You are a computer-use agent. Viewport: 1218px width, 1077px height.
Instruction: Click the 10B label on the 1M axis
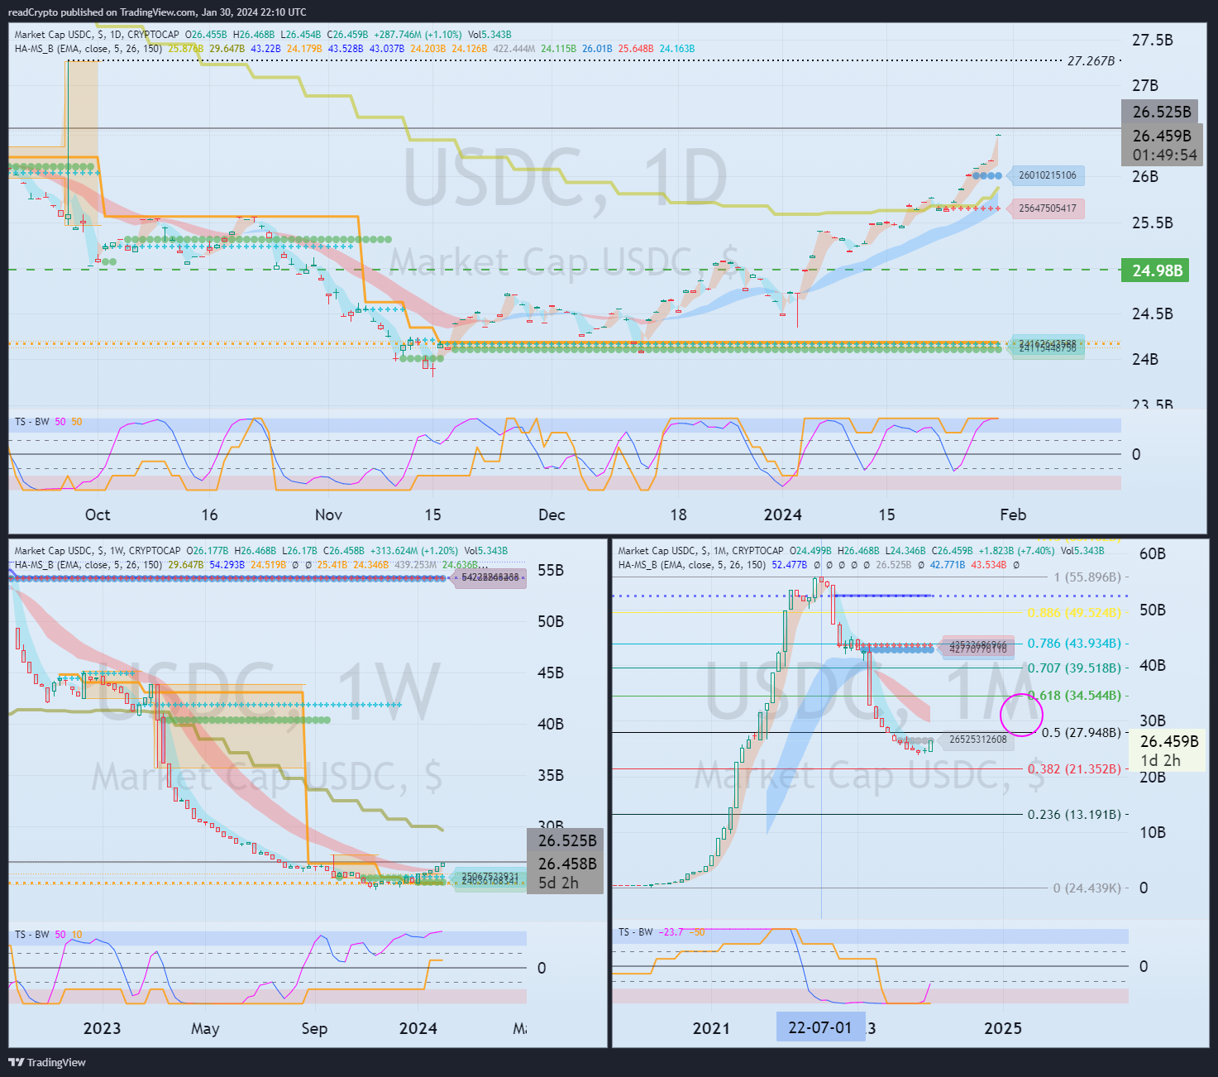1153,832
